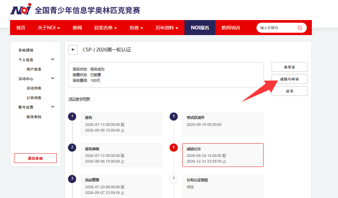This screenshot has width=338, height=198.
Task: Click the 准考证 button
Action: 289,67
